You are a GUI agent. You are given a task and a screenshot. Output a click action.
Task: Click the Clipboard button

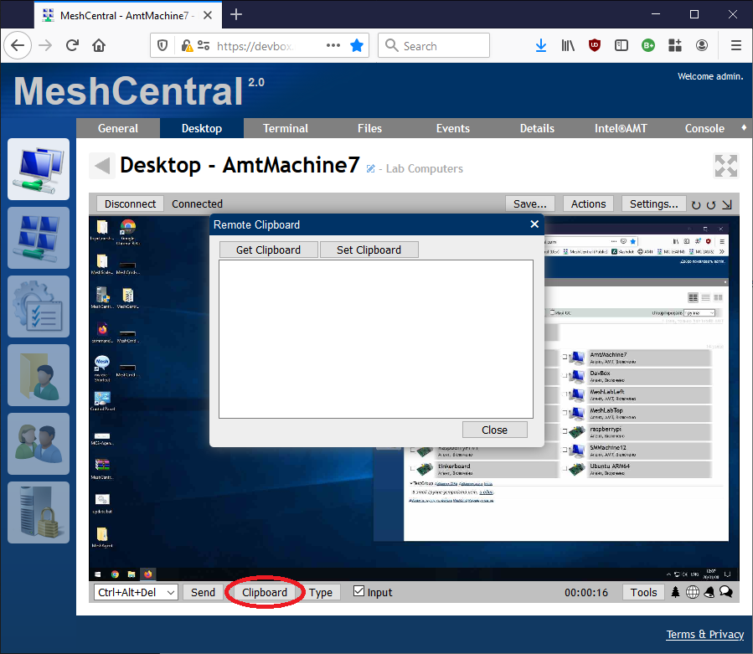(265, 593)
